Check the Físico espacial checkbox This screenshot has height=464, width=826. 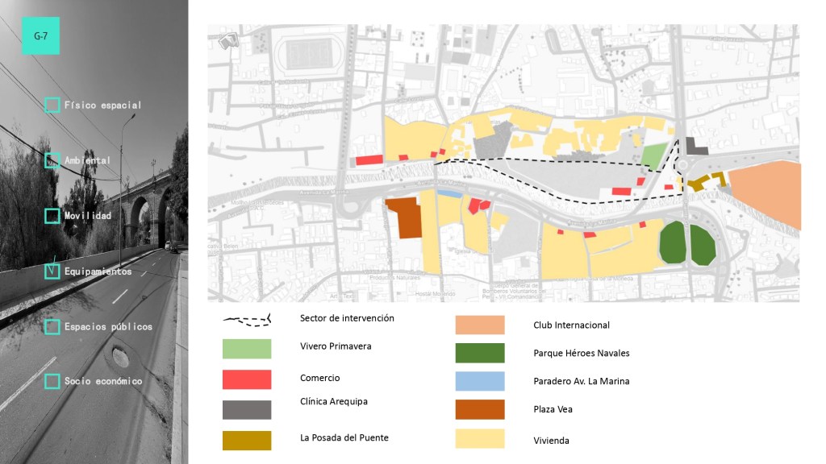pyautogui.click(x=52, y=105)
